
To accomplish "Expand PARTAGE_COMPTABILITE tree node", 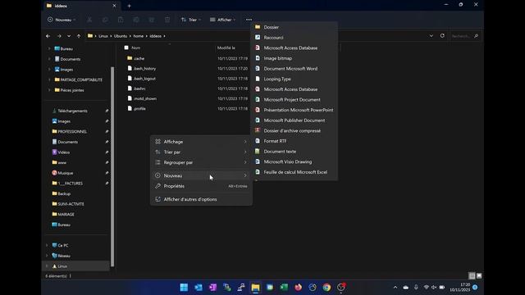I will click(49, 79).
